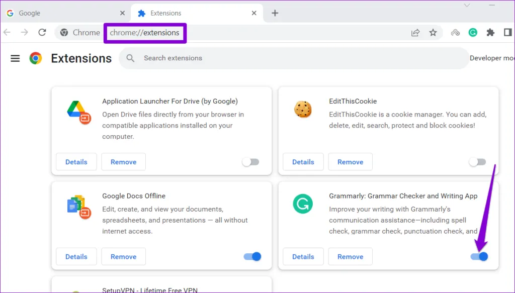Disable the Grammarly extension toggle
Viewport: 515px width, 293px height.
479,256
